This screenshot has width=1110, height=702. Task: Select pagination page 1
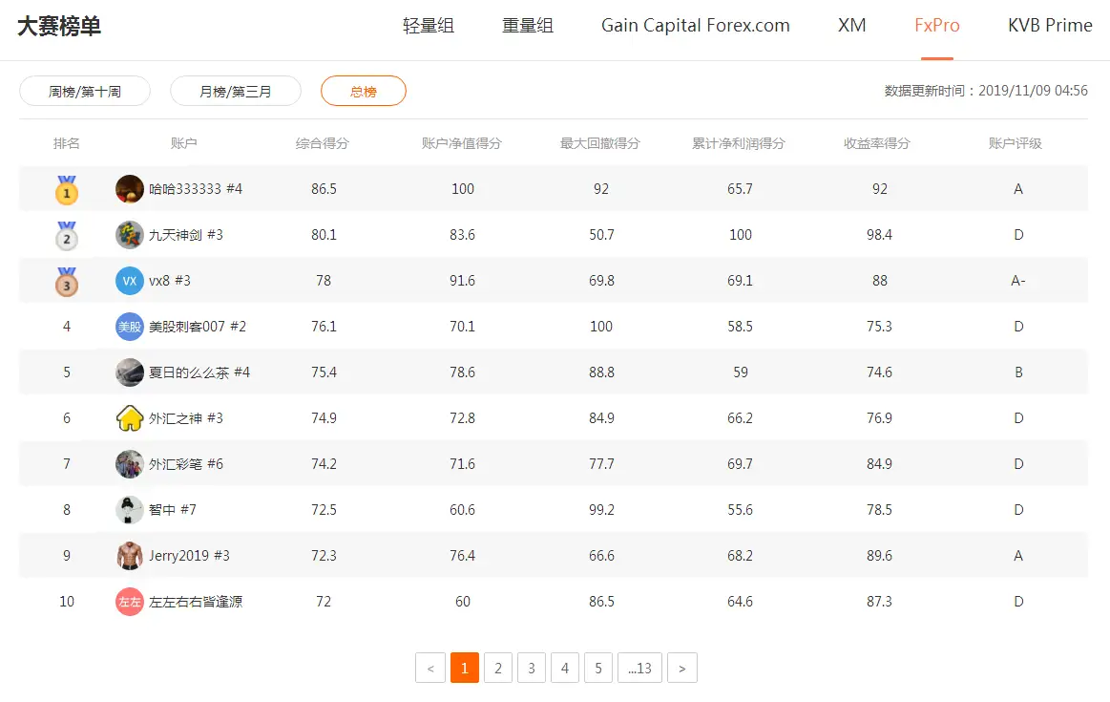click(465, 668)
